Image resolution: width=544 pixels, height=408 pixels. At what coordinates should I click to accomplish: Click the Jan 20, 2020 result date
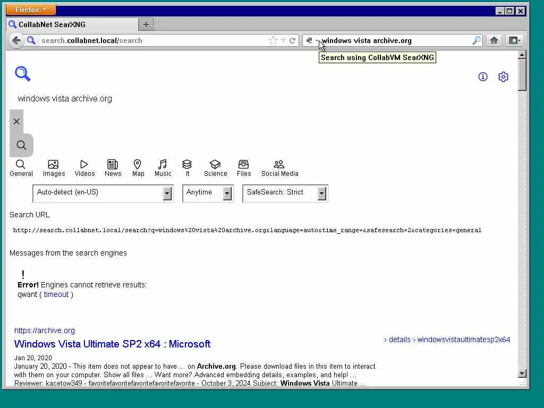point(33,358)
